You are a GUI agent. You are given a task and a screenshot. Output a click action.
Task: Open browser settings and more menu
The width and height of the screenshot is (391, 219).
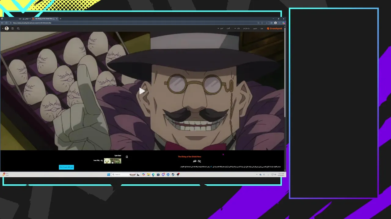[280, 23]
